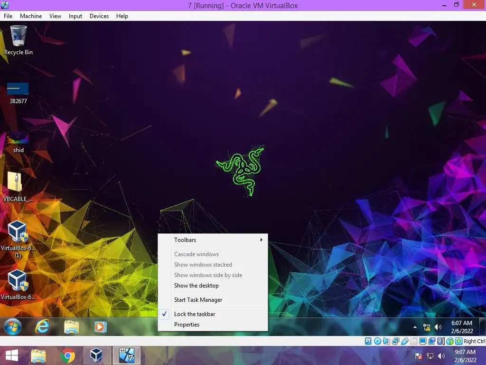Launch Windows Media Player from guest taskbar
This screenshot has width=486, height=365.
(x=100, y=327)
